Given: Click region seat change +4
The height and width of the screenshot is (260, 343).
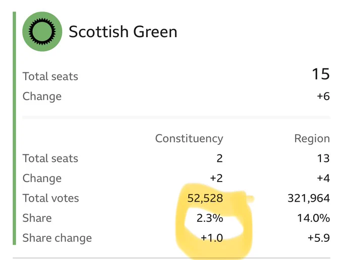Looking at the screenshot, I should (x=323, y=178).
